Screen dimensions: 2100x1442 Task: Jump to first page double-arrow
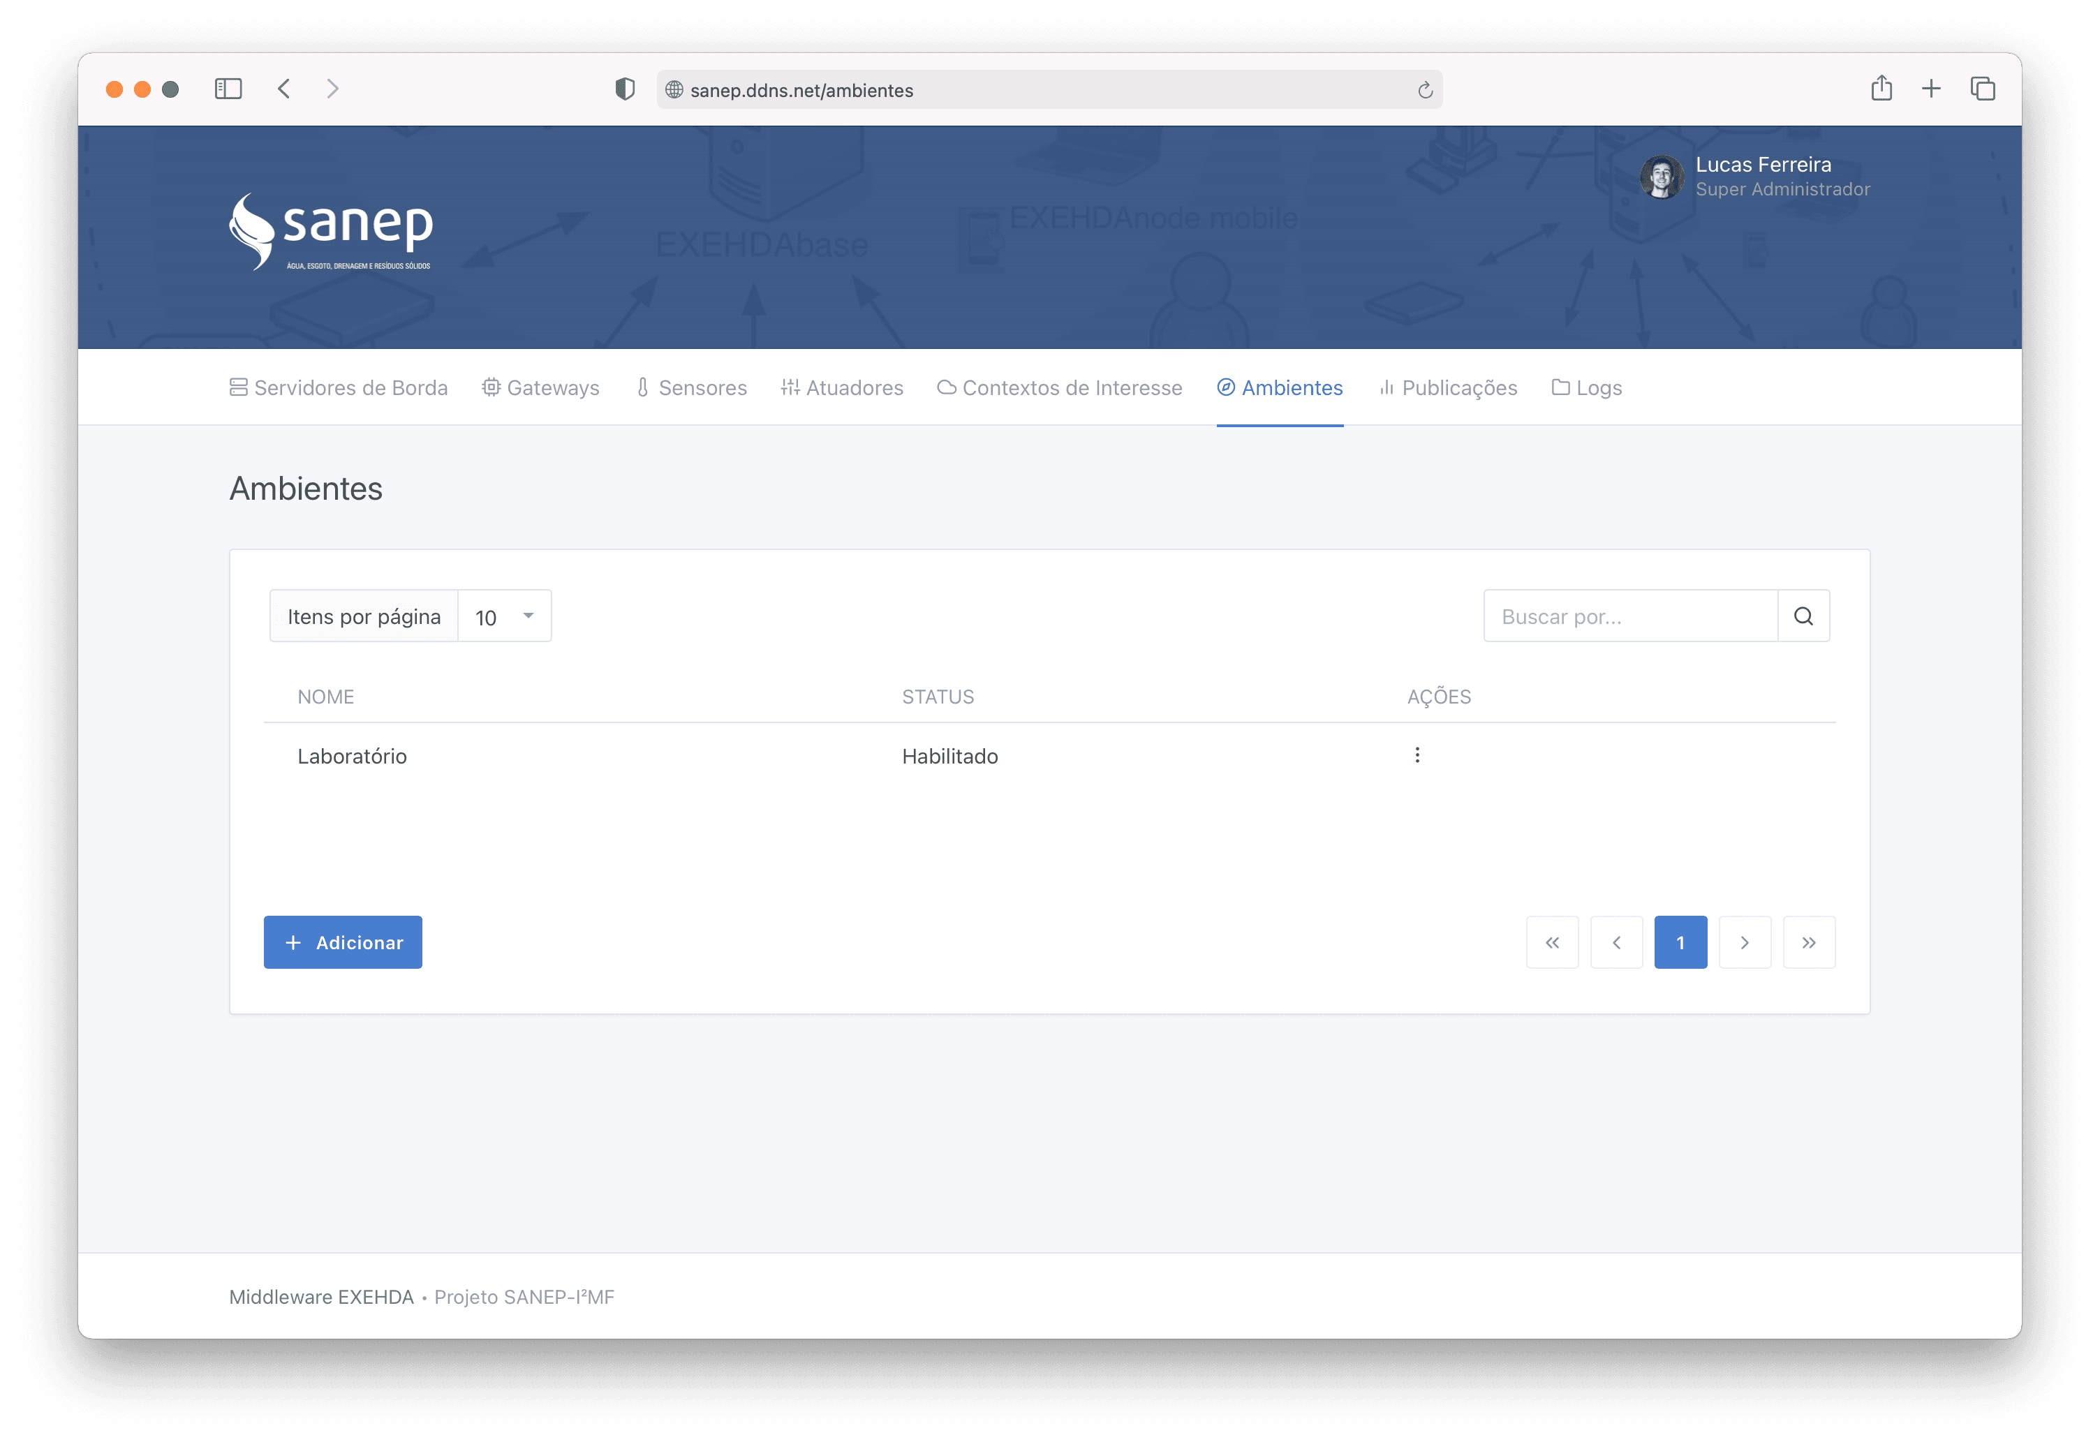pyautogui.click(x=1551, y=942)
